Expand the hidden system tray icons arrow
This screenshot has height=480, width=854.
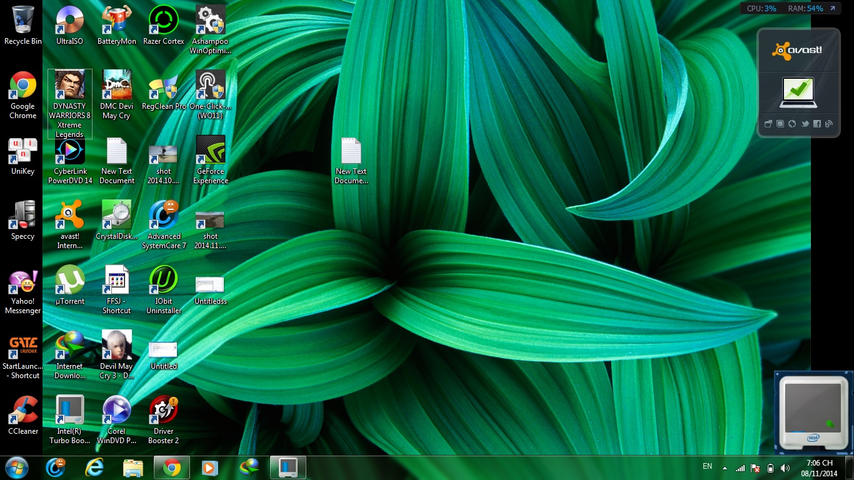point(725,468)
